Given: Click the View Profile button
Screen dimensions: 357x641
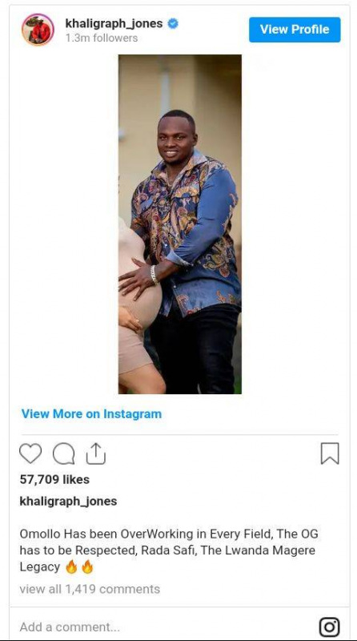Looking at the screenshot, I should [295, 30].
